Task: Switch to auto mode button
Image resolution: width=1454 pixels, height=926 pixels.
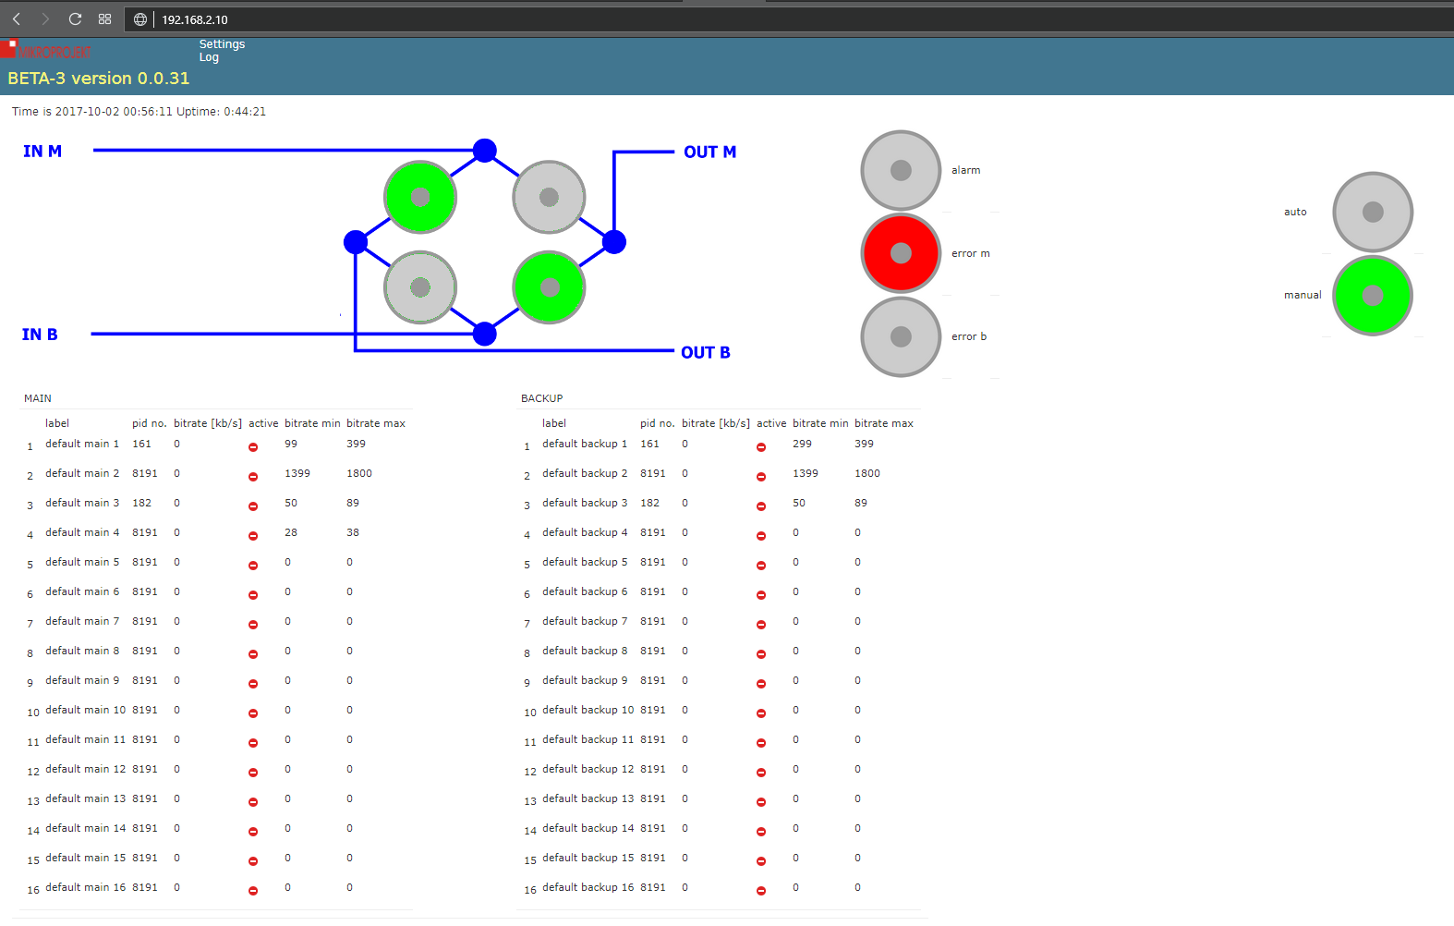Action: (x=1372, y=212)
